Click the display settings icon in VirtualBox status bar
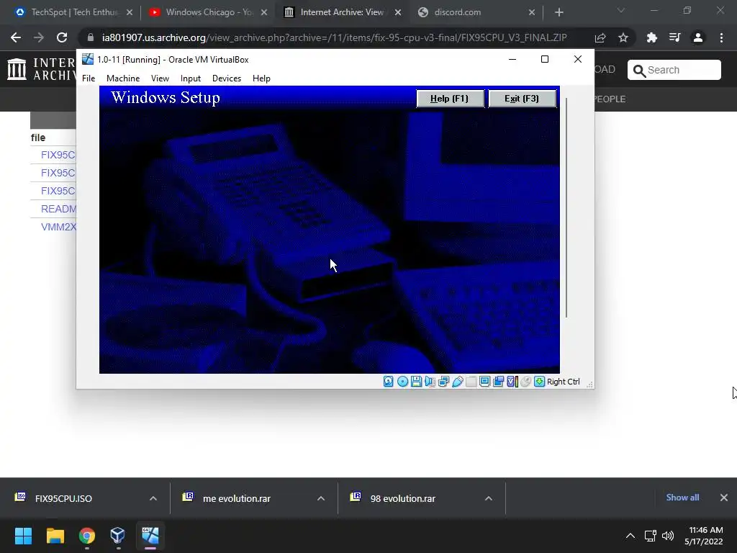Viewport: 737px width, 553px height. click(484, 382)
